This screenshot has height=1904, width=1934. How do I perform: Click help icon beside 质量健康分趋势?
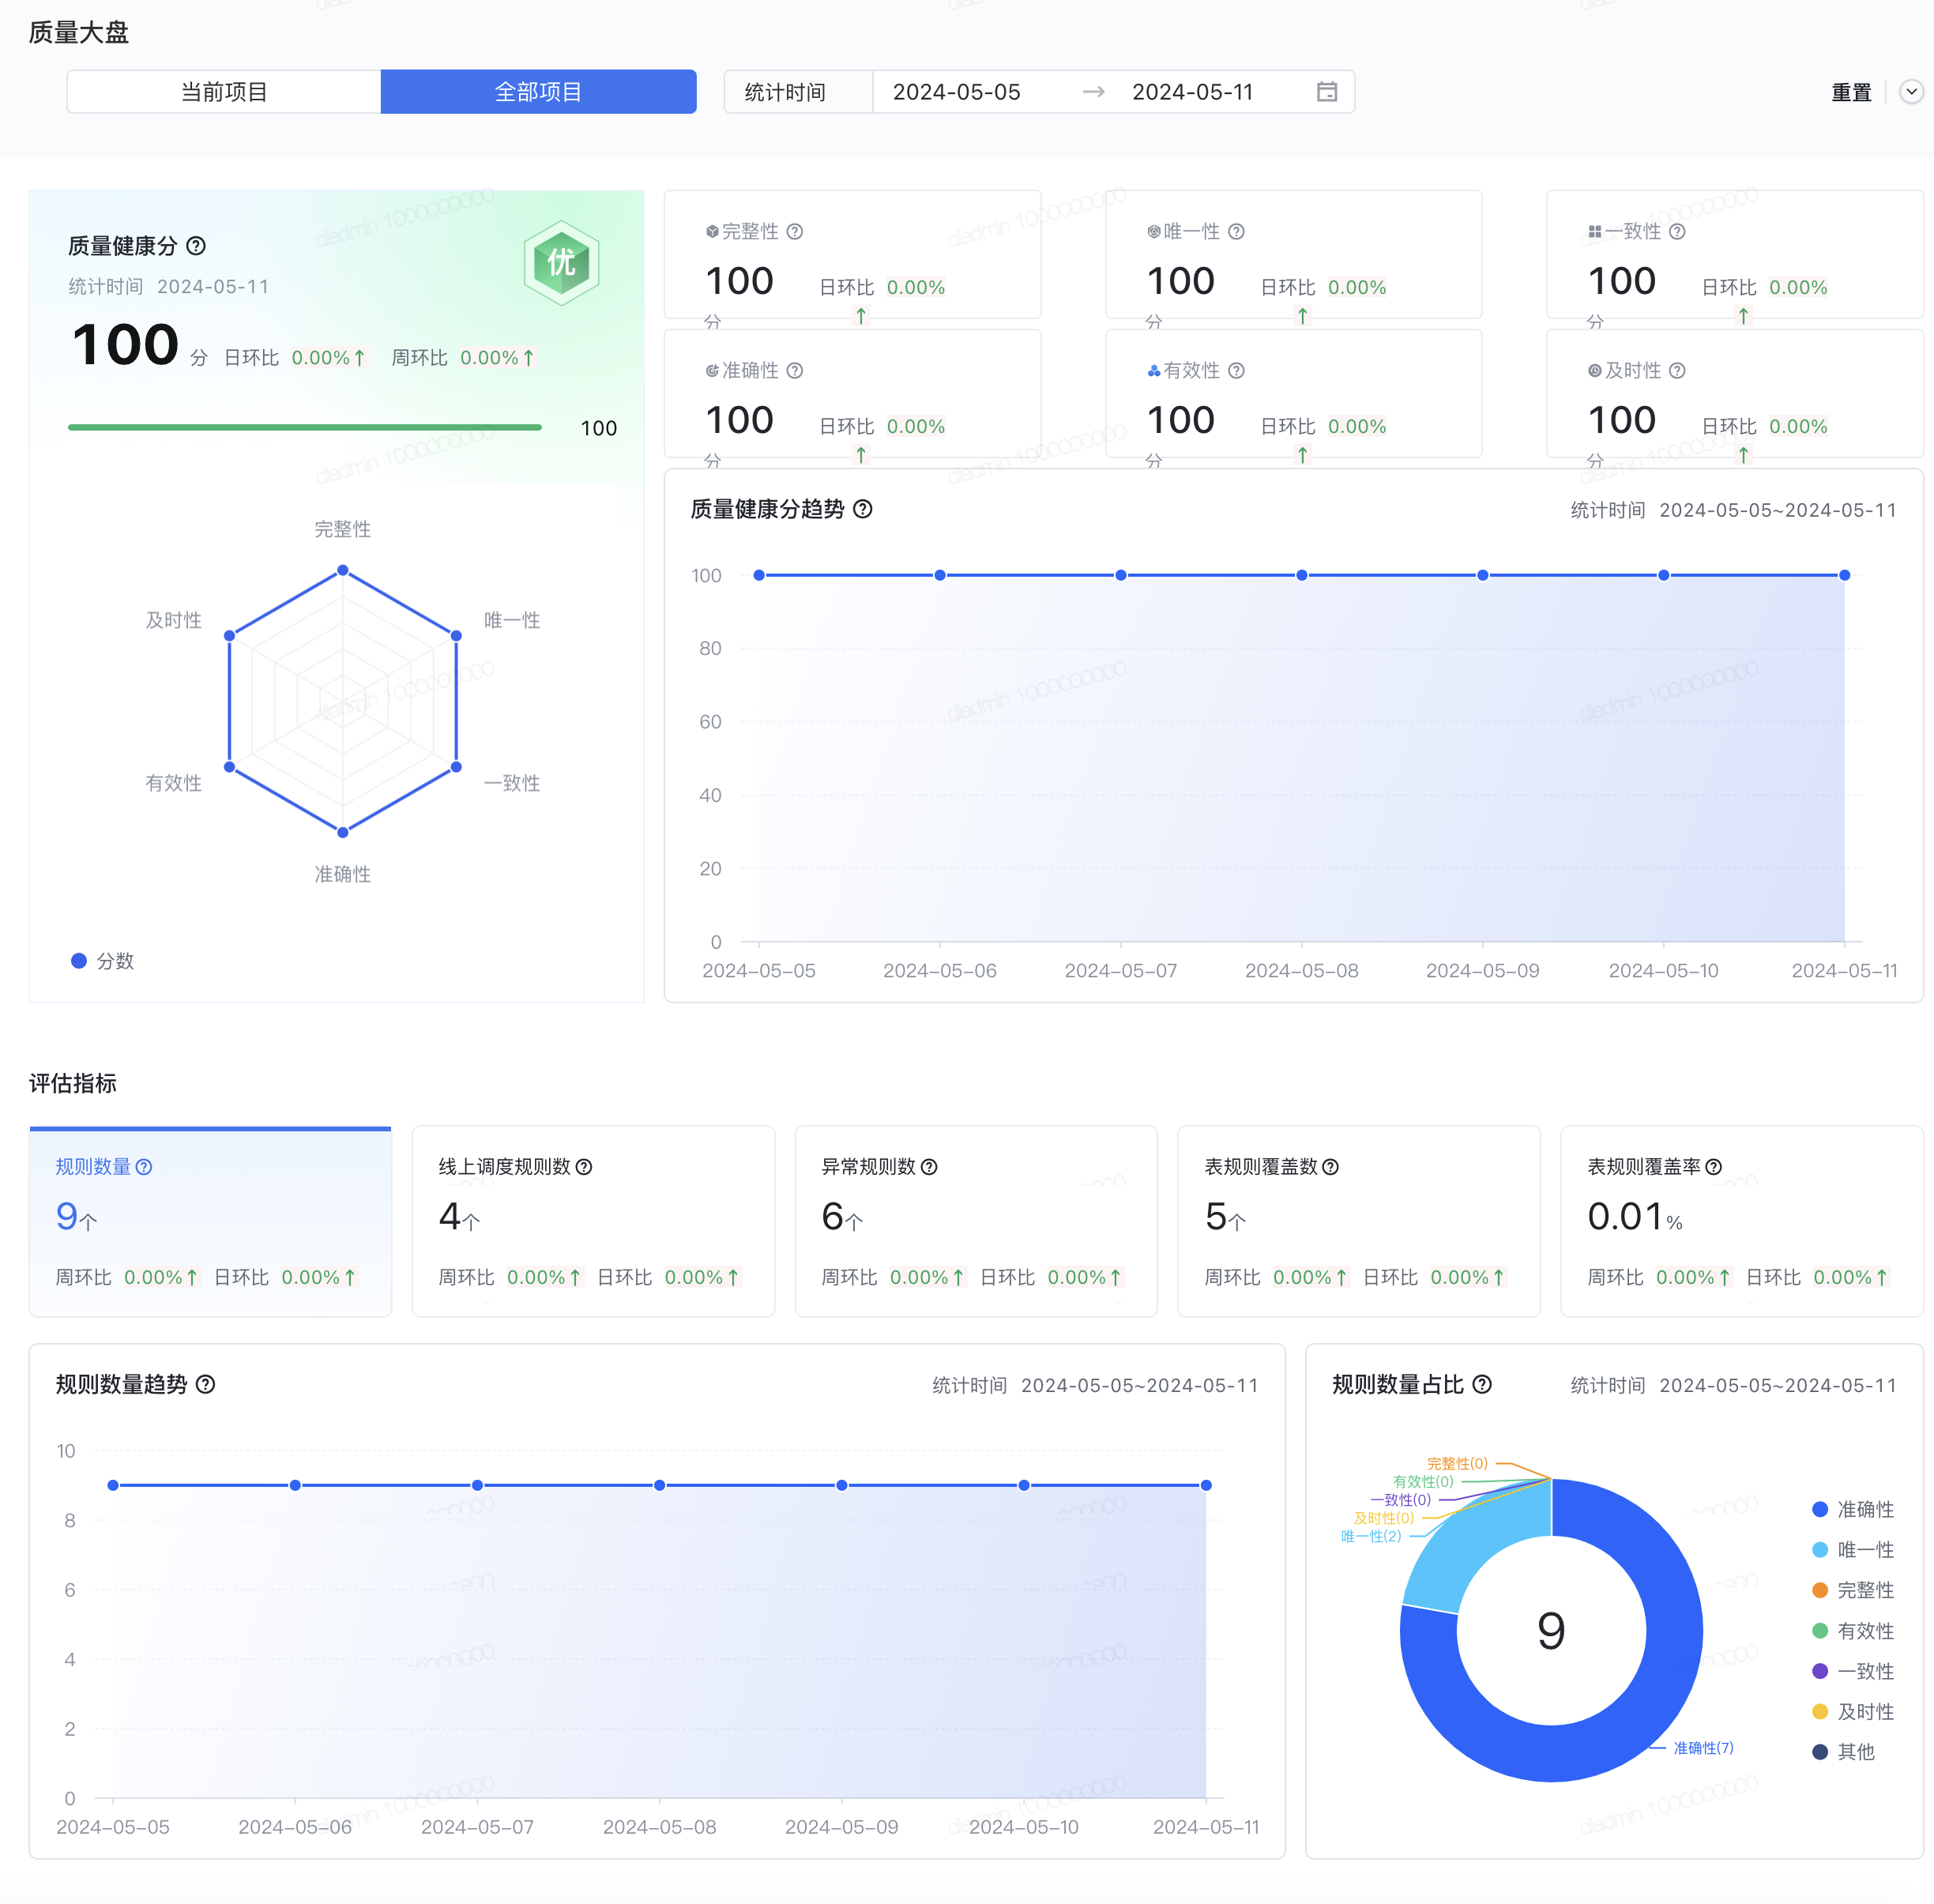(x=863, y=509)
